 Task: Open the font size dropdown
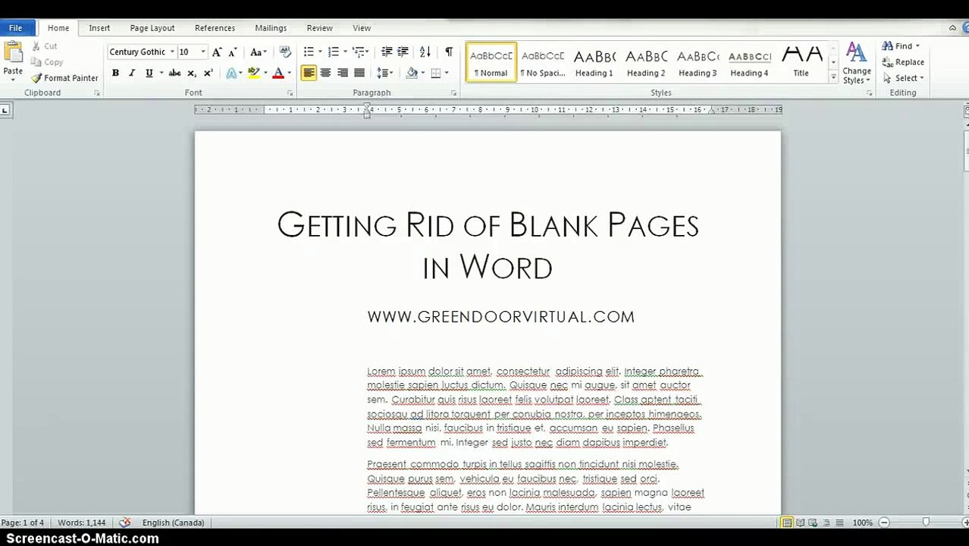[202, 52]
